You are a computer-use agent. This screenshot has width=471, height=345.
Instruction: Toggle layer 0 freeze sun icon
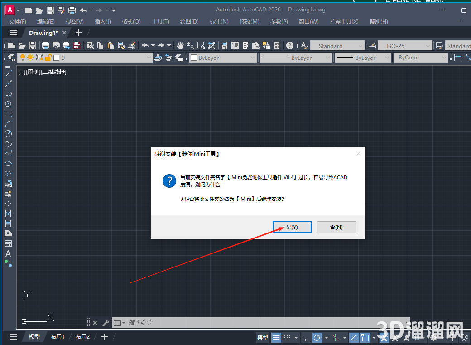[30, 58]
